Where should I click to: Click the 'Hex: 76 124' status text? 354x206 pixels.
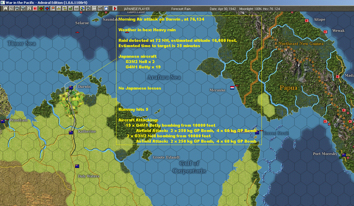[x=271, y=9]
